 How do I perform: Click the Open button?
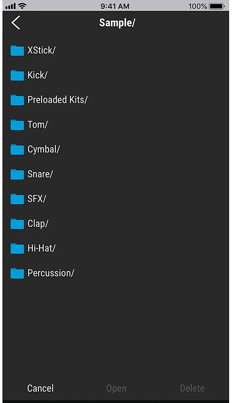point(116,388)
